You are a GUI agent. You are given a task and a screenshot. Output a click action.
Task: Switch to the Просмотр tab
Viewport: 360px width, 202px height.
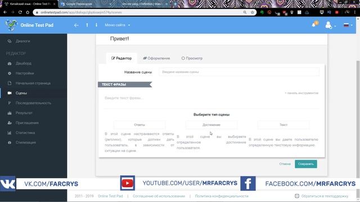point(192,58)
